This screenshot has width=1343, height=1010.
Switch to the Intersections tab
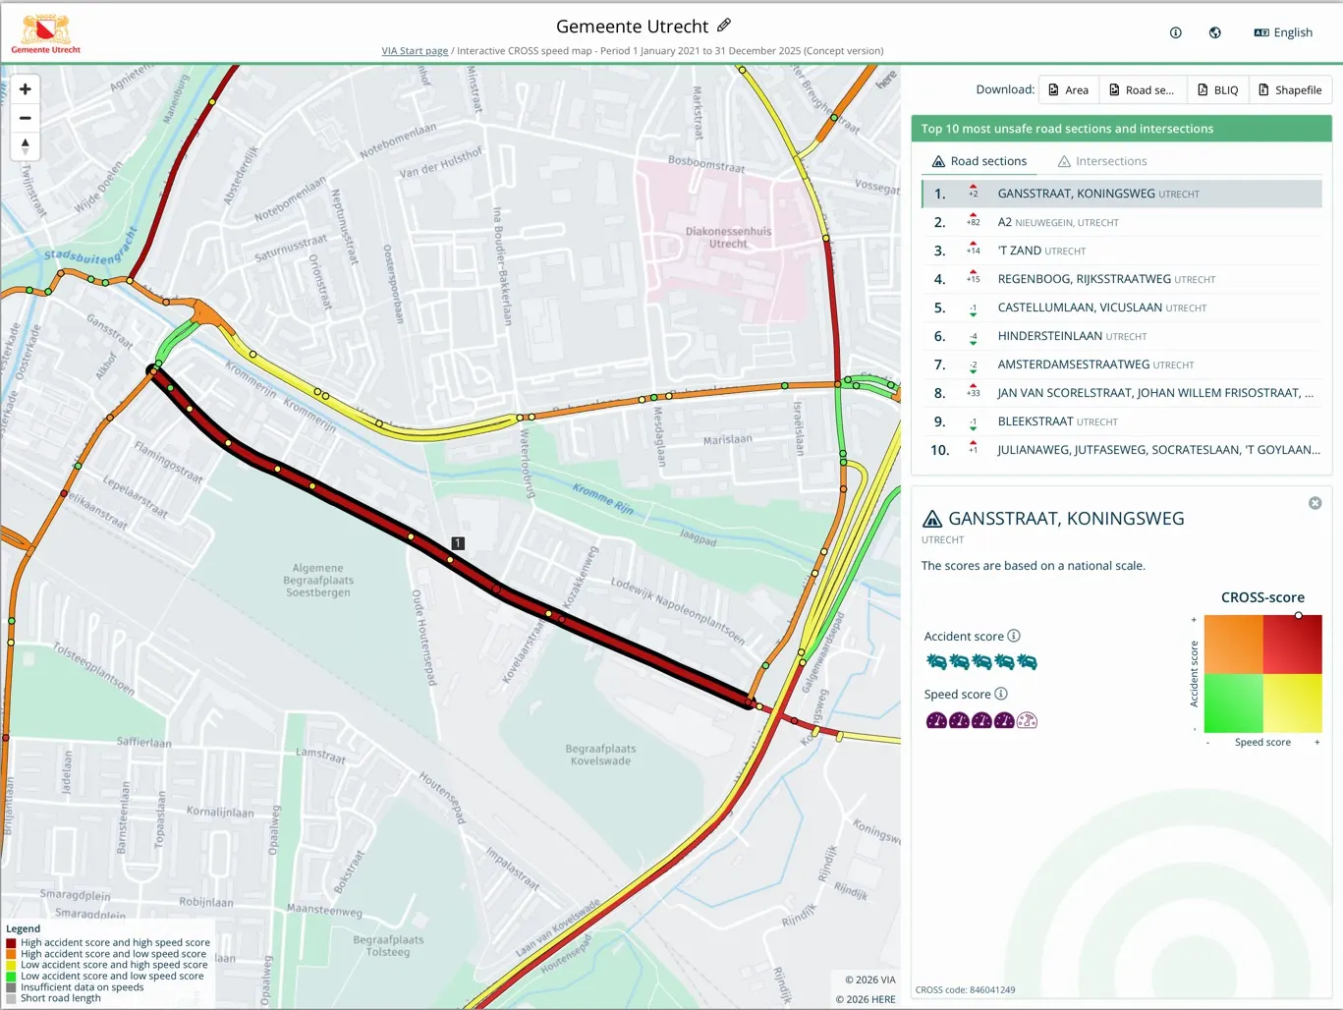pos(1101,161)
